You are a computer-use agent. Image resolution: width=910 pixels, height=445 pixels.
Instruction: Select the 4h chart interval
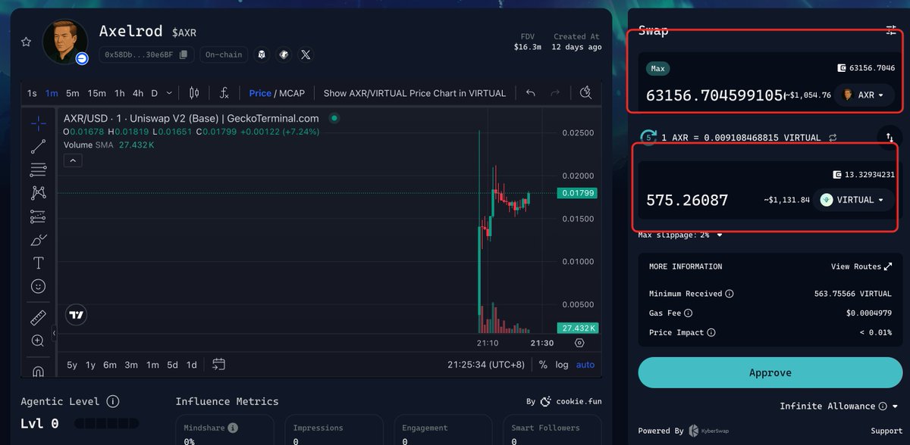pos(138,93)
